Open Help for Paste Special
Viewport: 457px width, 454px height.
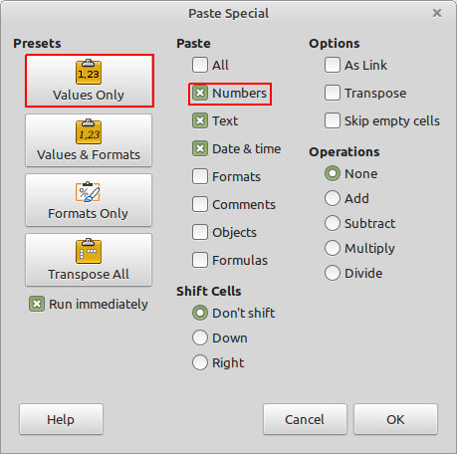[61, 419]
